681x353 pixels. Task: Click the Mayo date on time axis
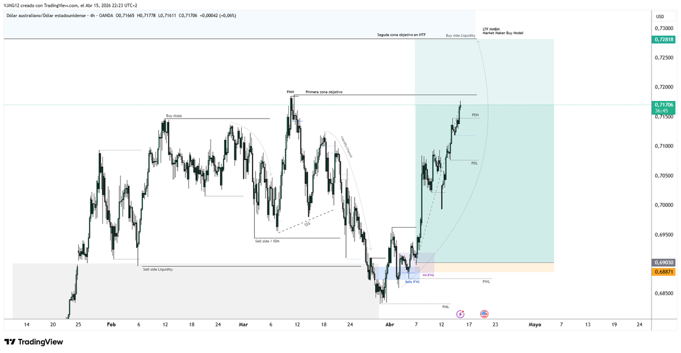[x=535, y=325]
